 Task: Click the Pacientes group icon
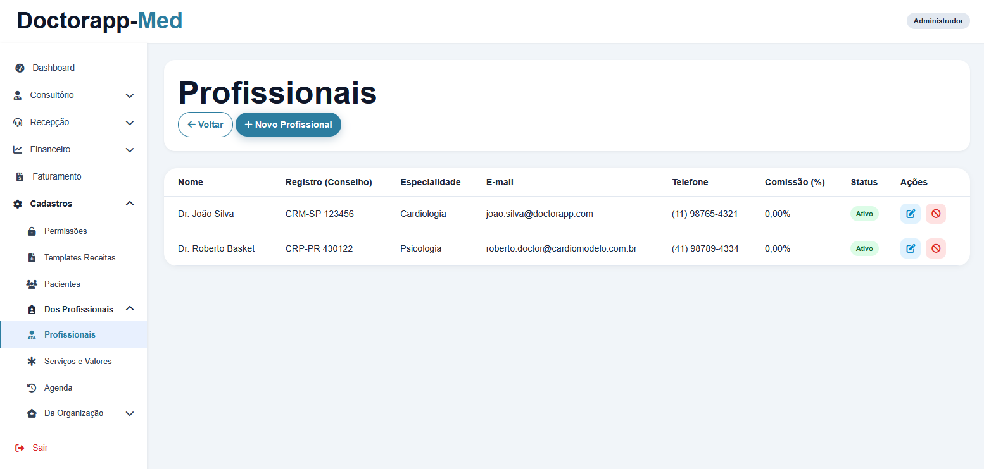[32, 284]
